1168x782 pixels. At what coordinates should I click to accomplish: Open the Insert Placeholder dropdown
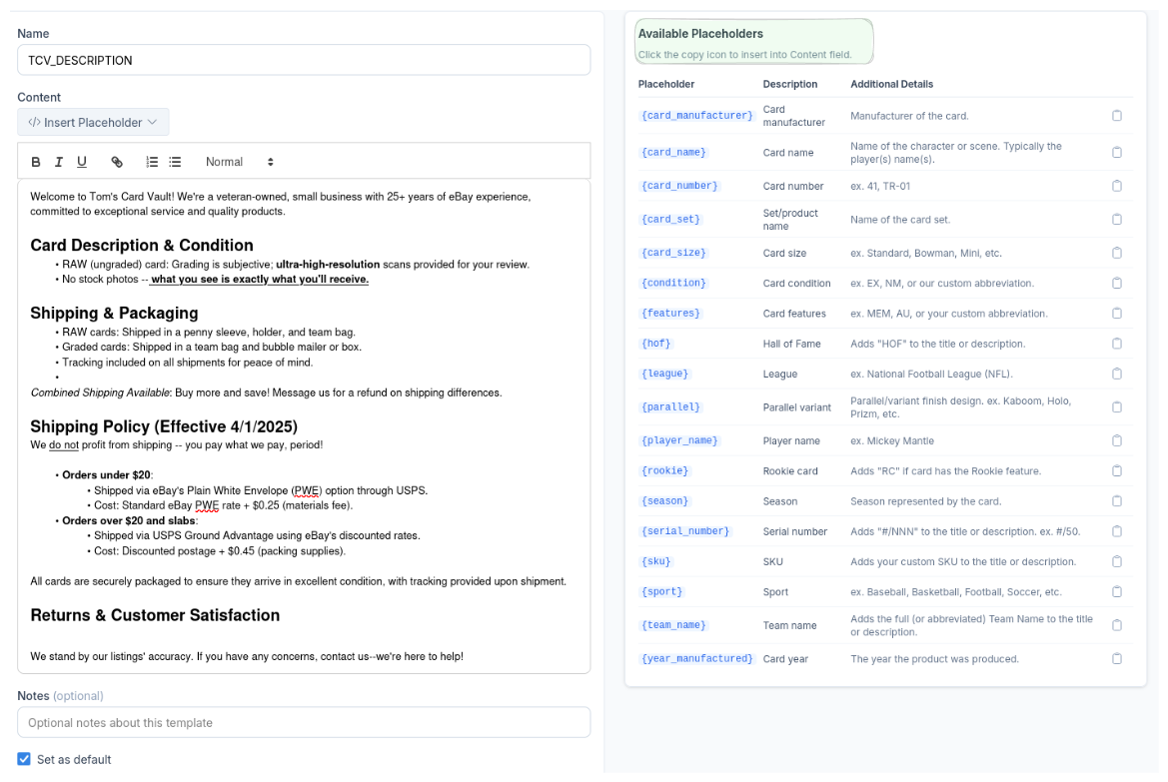point(92,123)
